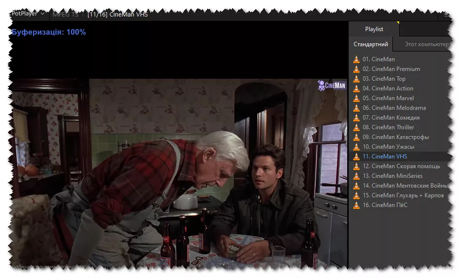Click cone icon beside 11. CineMan VHS
Viewport: 461px width, 278px height.
[356, 156]
